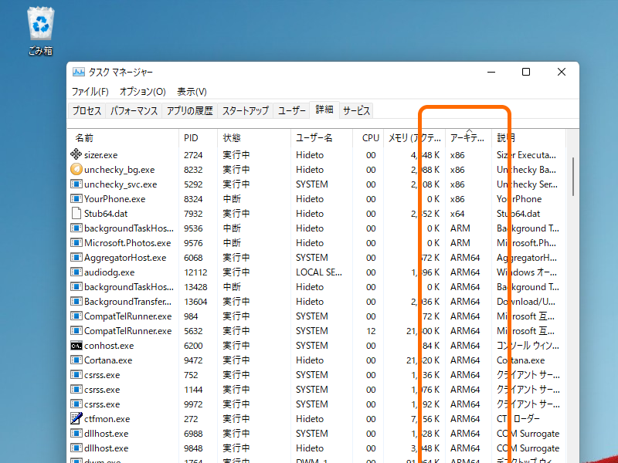The image size is (618, 463).
Task: Click the Cortana.exe application icon
Action: [x=76, y=360]
